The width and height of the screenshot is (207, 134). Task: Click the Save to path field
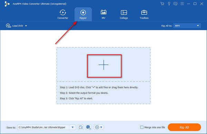[x=43, y=127]
